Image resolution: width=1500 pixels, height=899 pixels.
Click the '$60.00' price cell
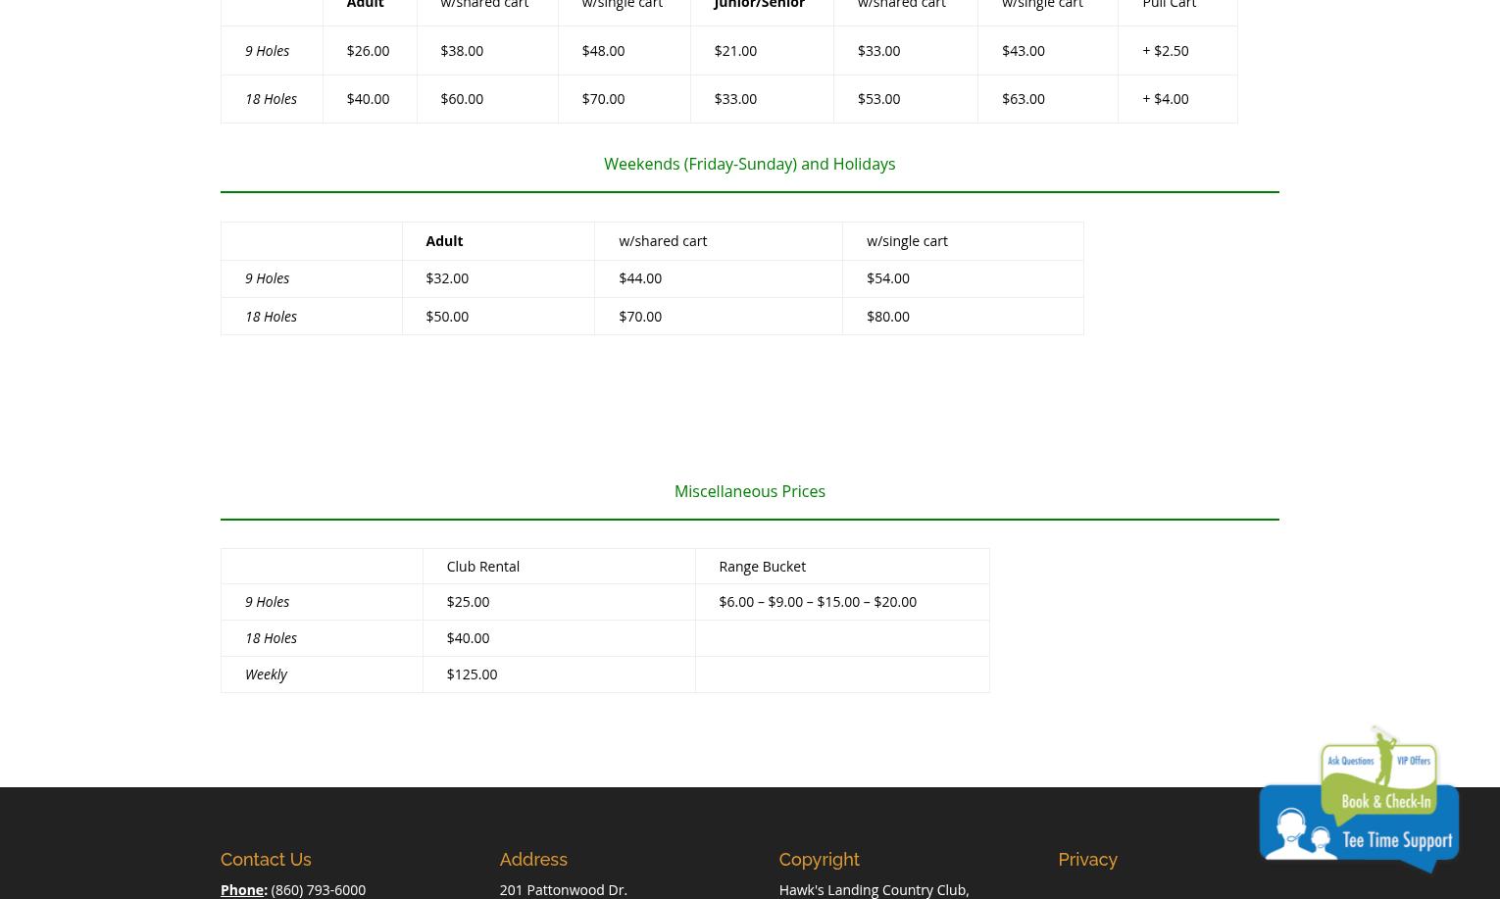462,98
